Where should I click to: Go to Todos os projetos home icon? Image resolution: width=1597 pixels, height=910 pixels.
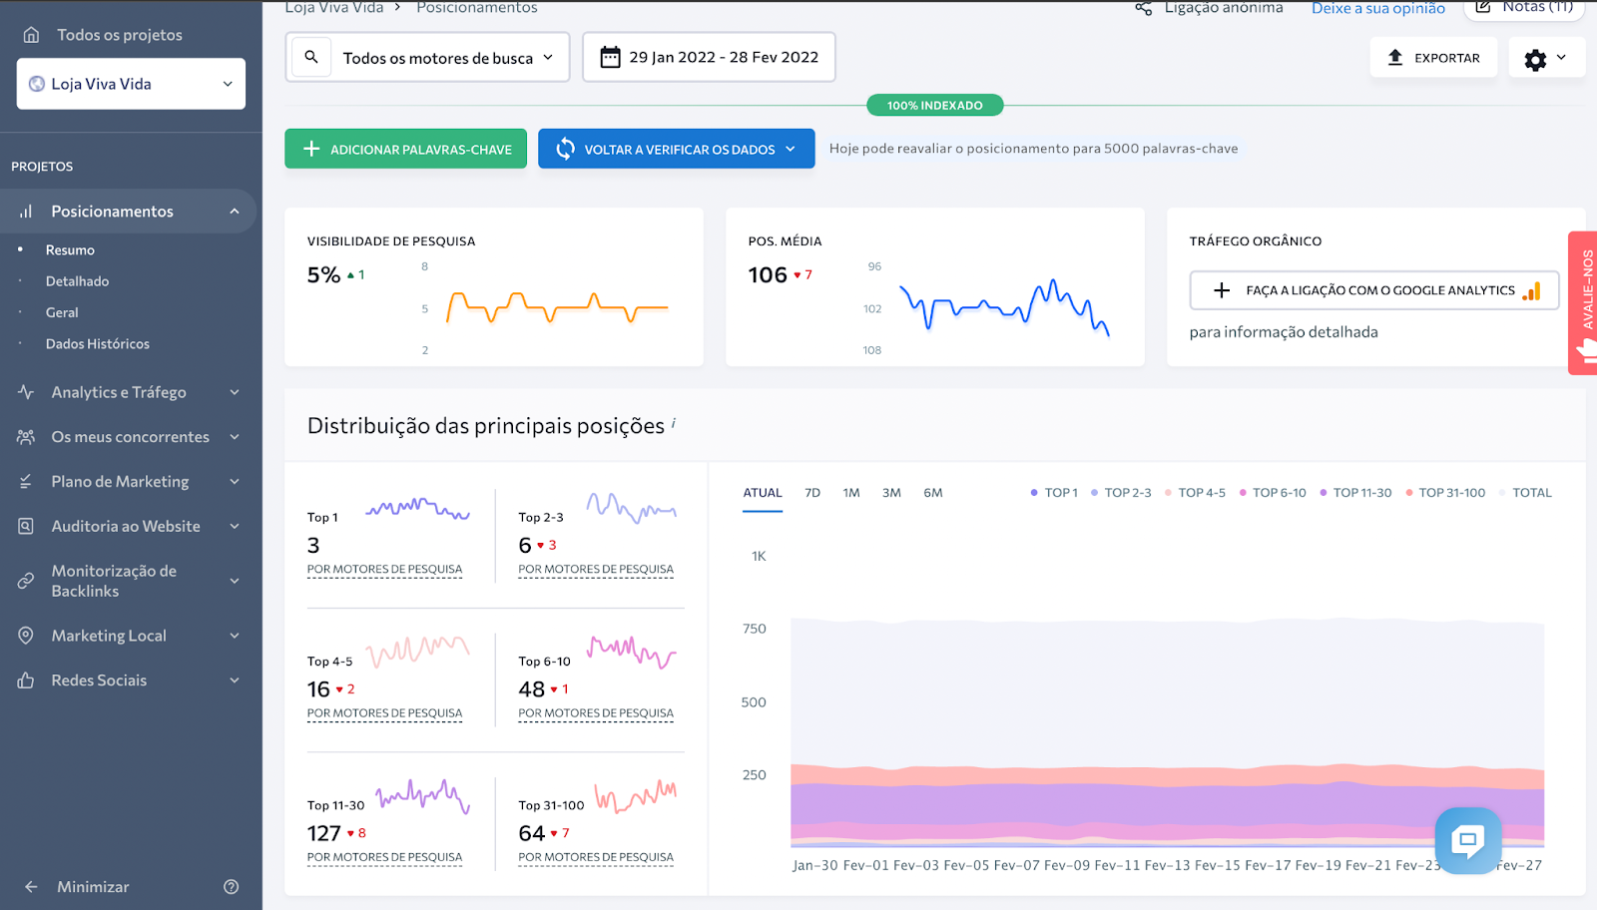tap(31, 35)
